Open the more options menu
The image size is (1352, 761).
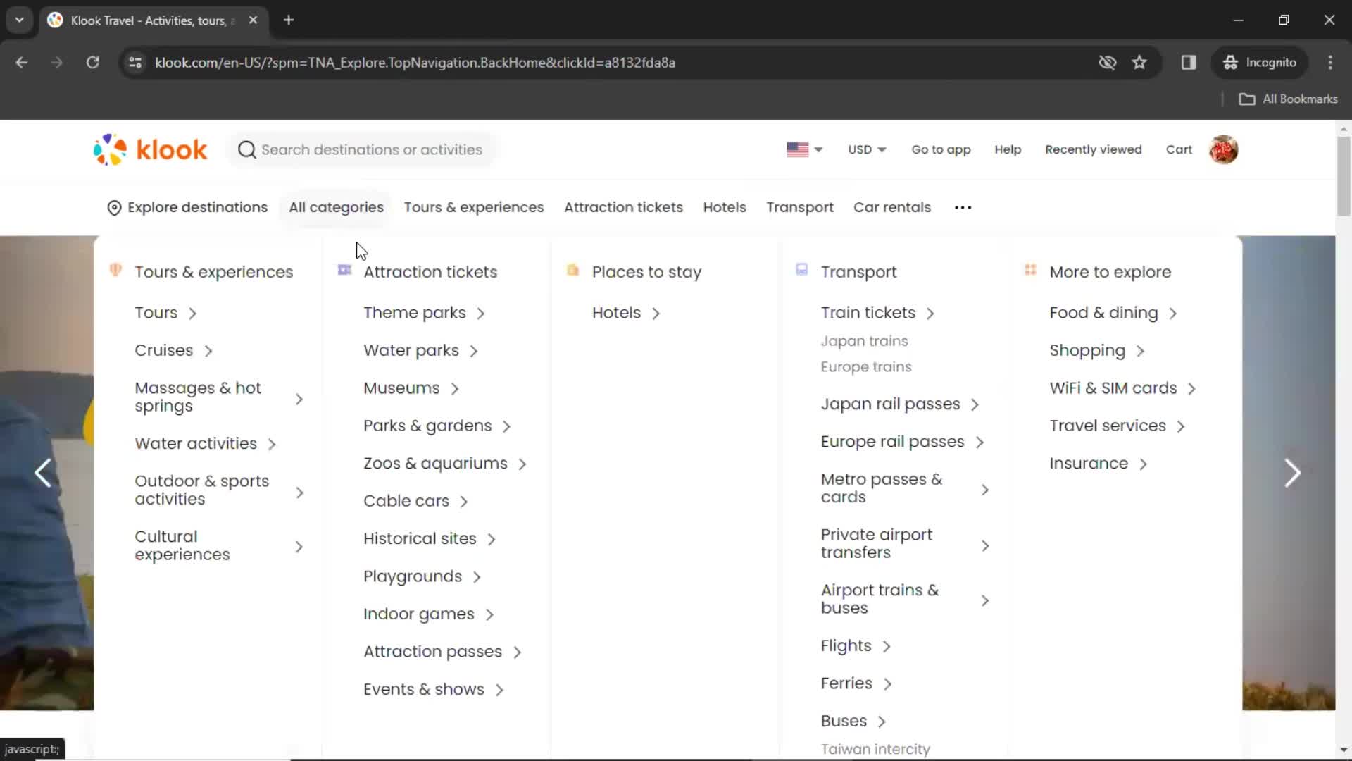click(963, 206)
